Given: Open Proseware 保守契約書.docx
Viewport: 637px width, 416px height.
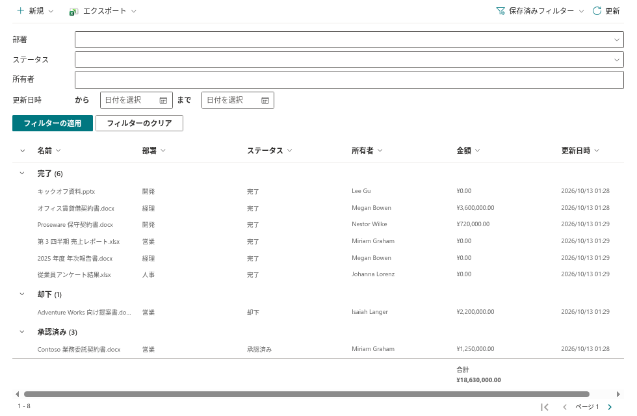Looking at the screenshot, I should click(75, 225).
